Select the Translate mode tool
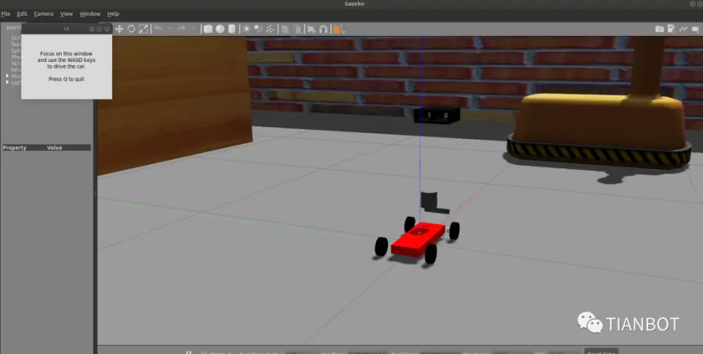 [119, 29]
